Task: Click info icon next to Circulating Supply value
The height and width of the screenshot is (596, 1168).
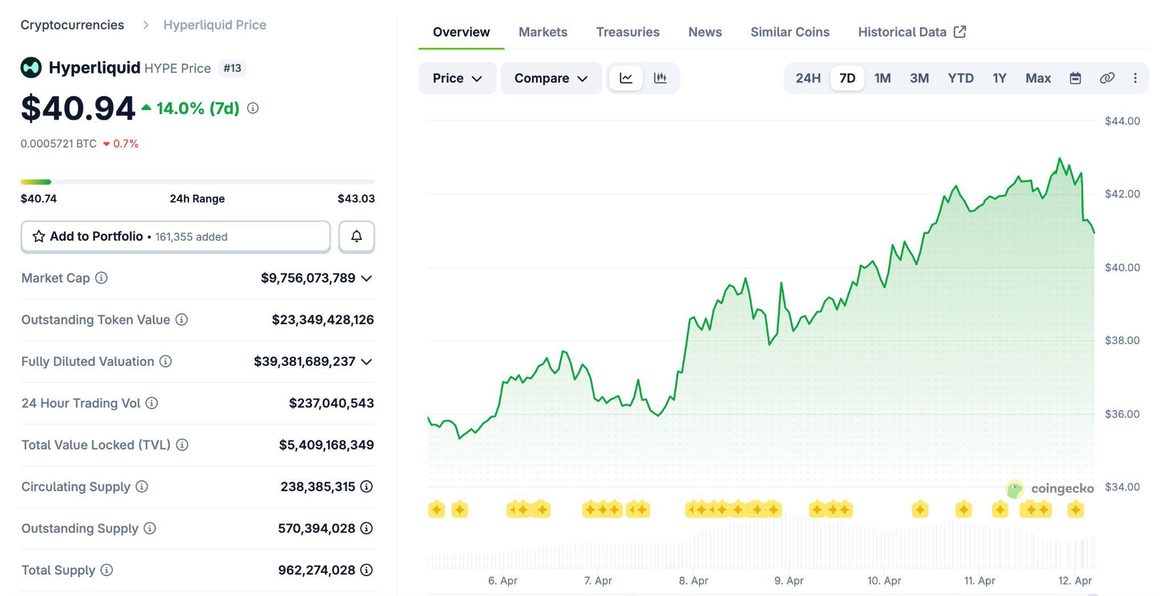Action: coord(367,487)
